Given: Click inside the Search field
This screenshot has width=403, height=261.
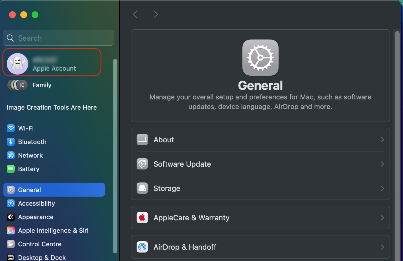Looking at the screenshot, I should (x=58, y=38).
